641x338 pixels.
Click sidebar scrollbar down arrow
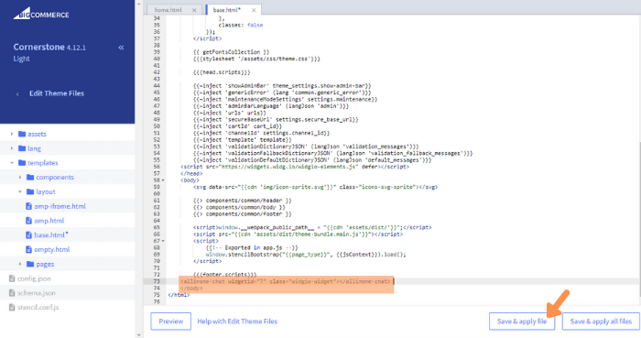coord(139,334)
